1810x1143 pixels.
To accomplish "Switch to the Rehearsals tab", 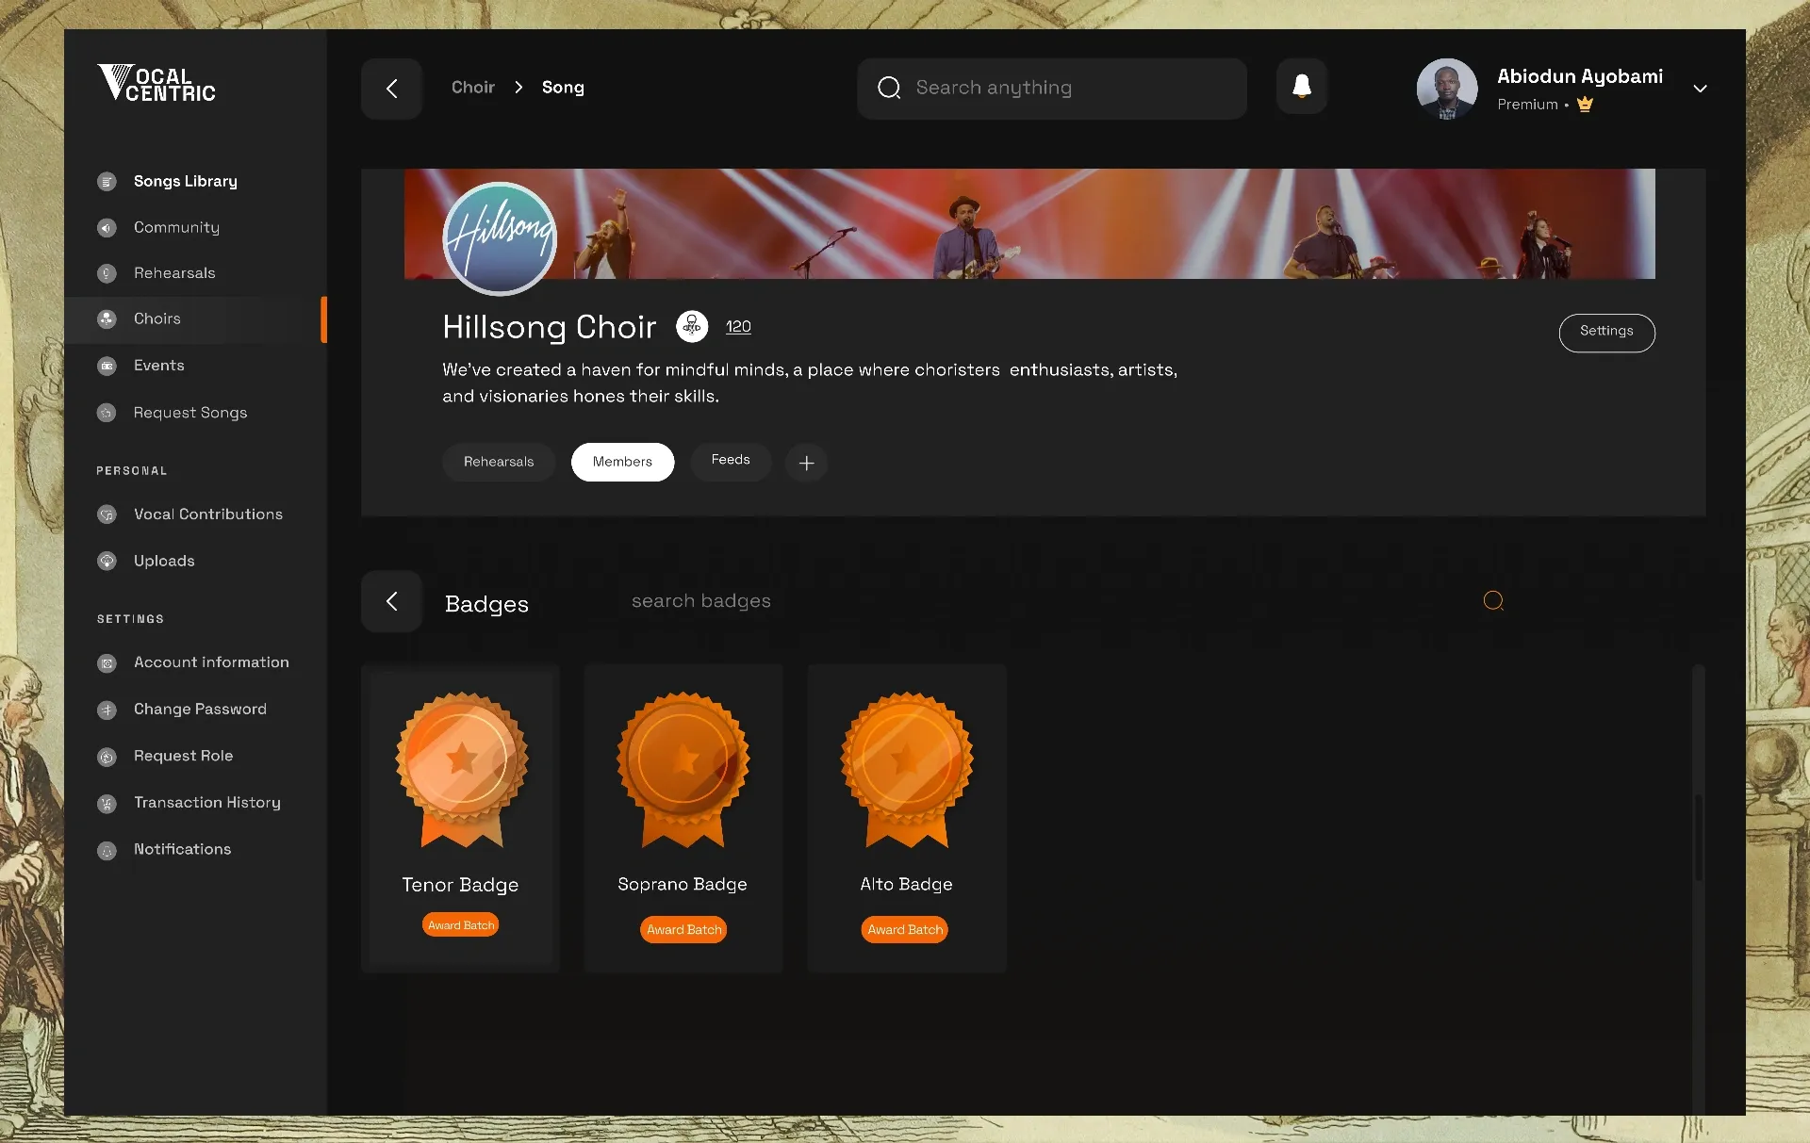I will (x=499, y=462).
